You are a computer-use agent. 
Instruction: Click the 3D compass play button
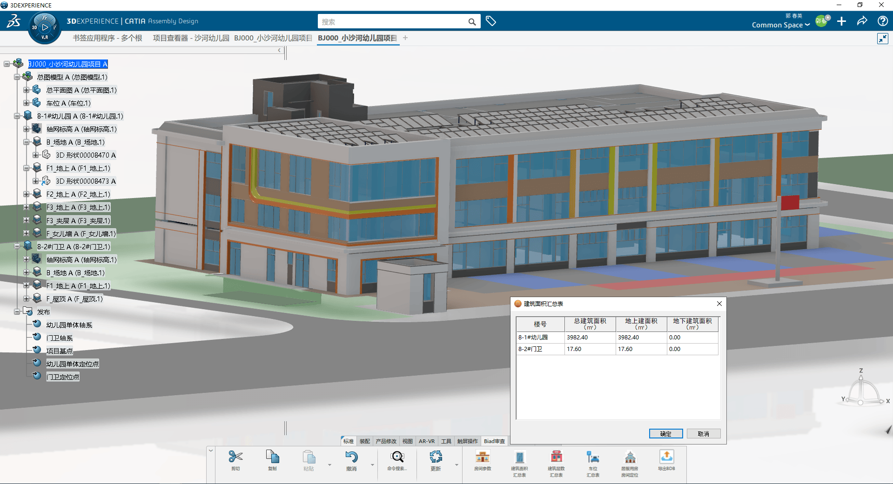pyautogui.click(x=45, y=27)
